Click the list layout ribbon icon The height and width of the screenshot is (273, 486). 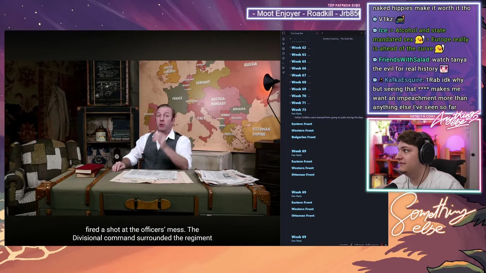tap(283, 67)
